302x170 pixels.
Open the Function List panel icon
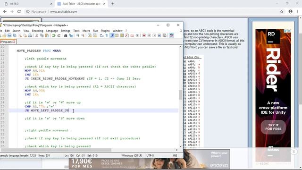pos(127,35)
